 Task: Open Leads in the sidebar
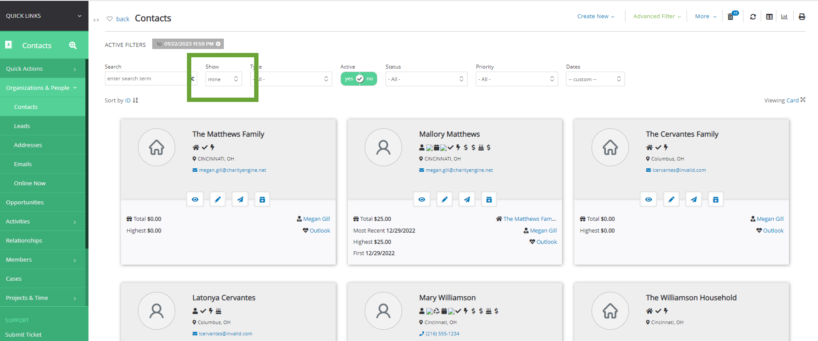point(43,126)
